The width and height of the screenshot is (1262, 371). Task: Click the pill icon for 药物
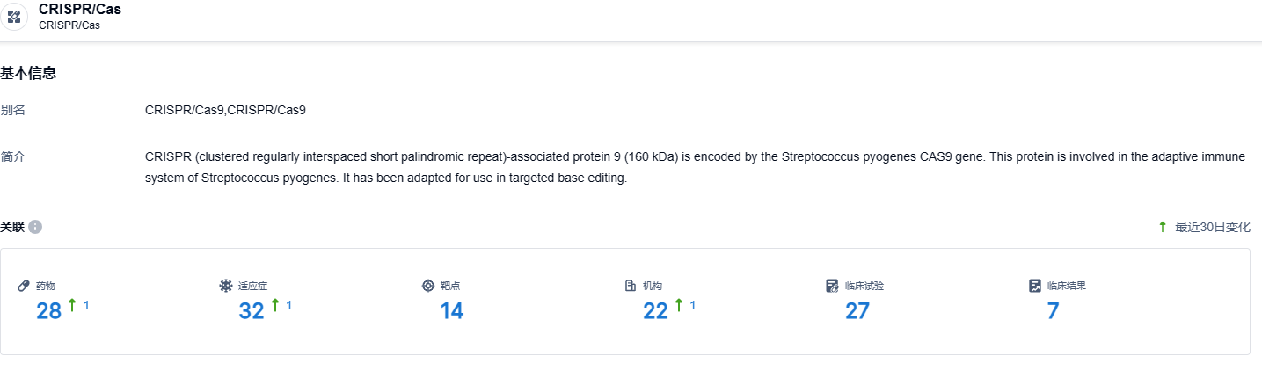pos(24,286)
